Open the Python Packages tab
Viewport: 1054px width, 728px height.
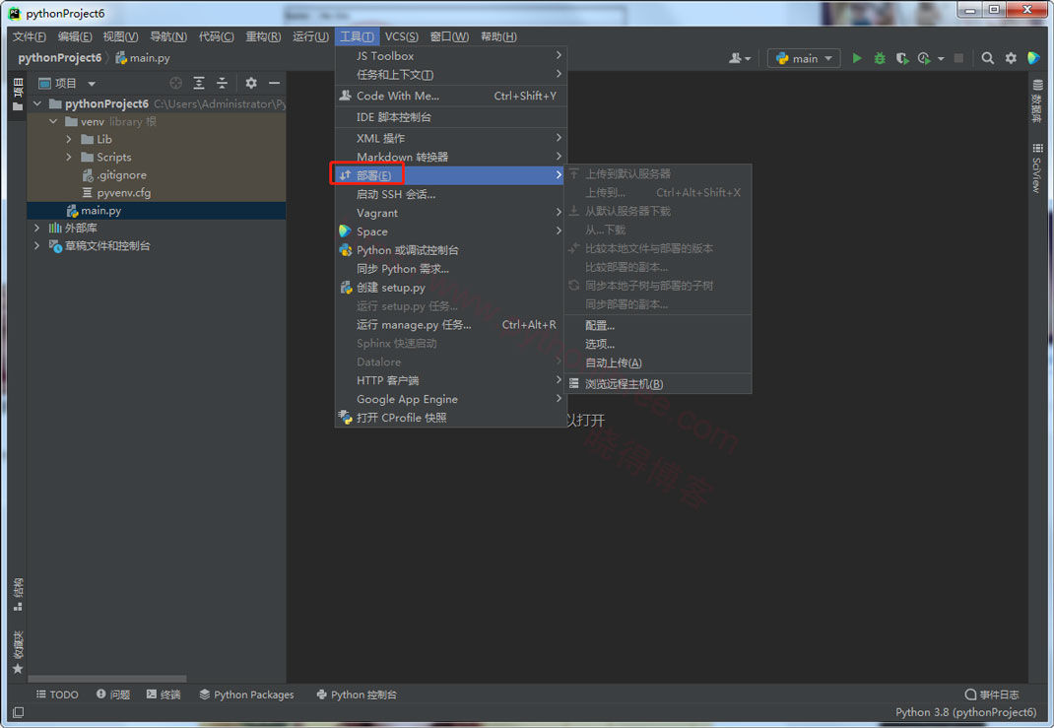click(x=246, y=695)
